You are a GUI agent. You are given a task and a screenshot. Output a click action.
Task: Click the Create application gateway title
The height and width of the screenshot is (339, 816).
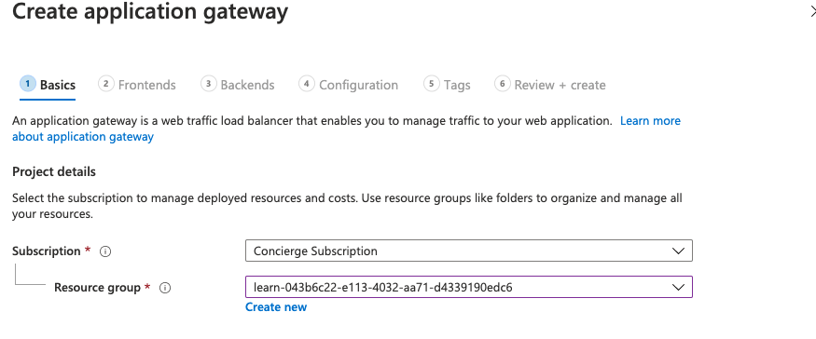(x=150, y=12)
